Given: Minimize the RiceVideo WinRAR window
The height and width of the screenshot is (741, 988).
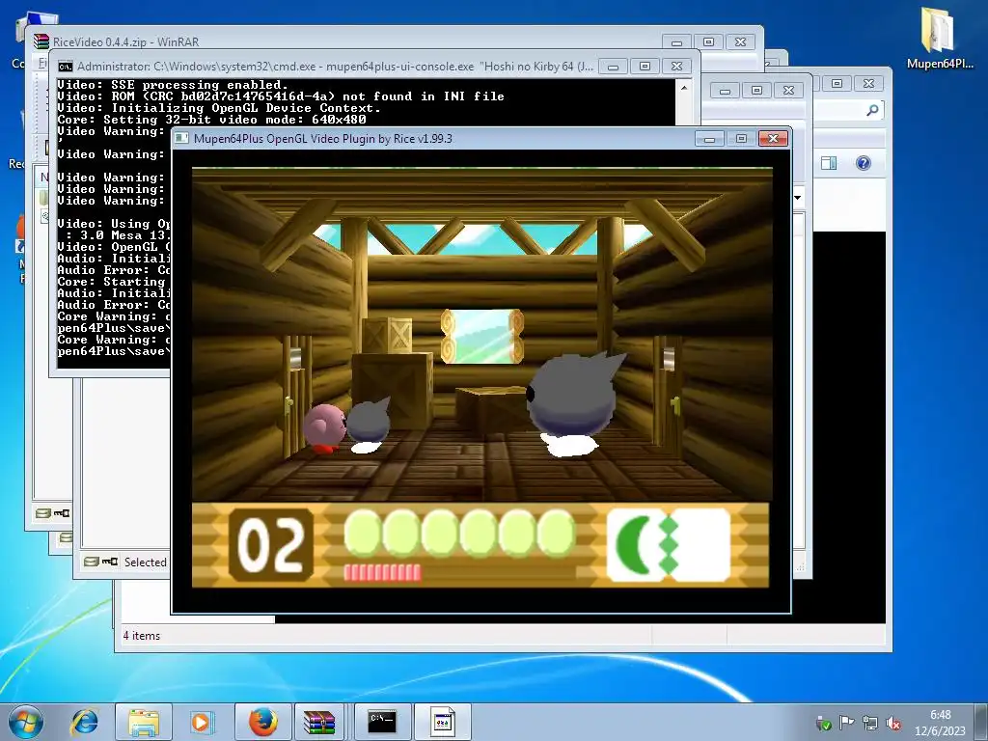Looking at the screenshot, I should (676, 42).
